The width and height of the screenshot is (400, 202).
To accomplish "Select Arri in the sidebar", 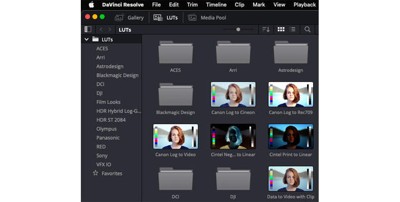I will (101, 58).
